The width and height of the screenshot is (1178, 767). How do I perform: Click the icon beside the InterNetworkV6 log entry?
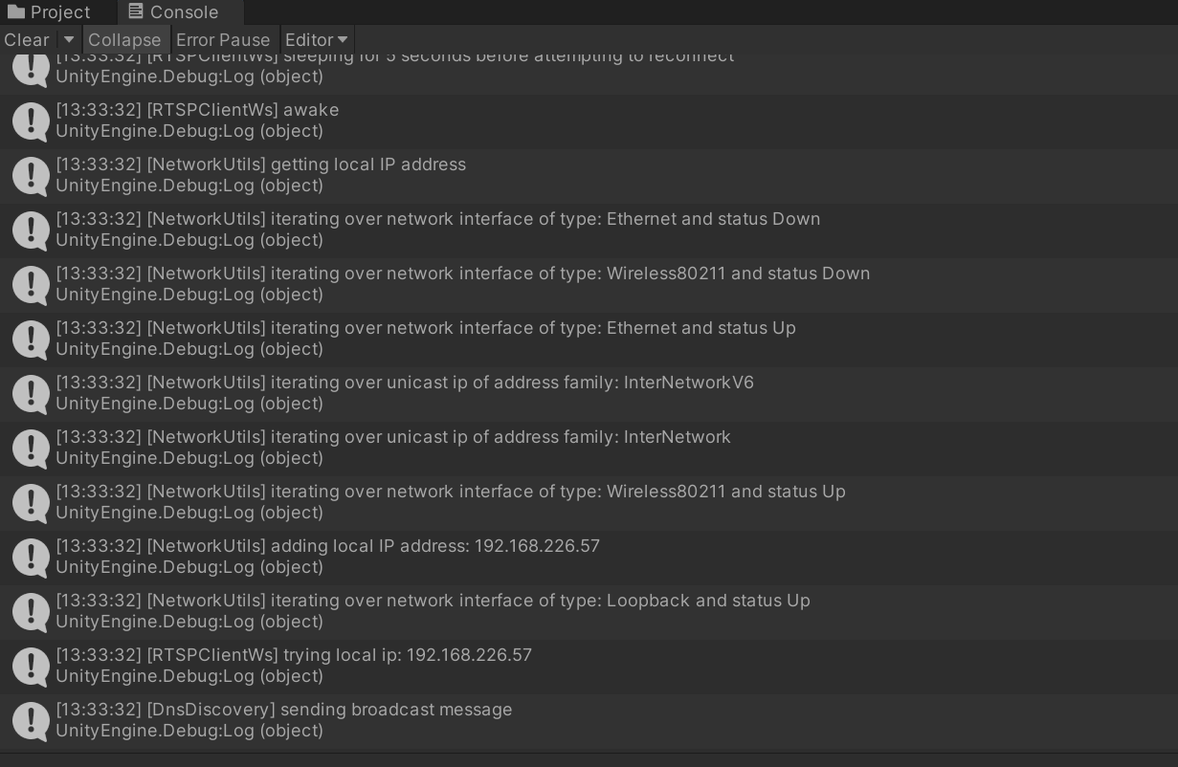(31, 393)
